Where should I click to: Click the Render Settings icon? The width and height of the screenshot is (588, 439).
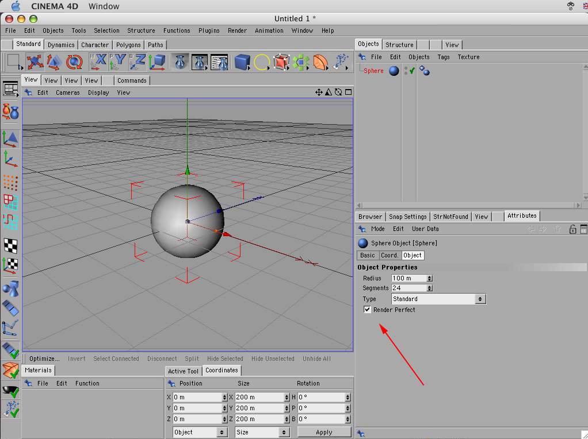219,62
